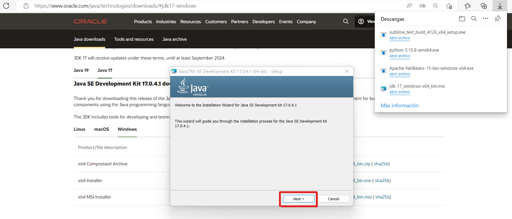Open Abrir archivo for sublime_text setup

pos(400,38)
